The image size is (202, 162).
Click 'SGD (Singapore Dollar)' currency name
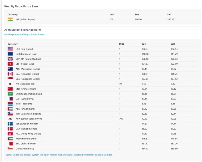[x=28, y=79]
